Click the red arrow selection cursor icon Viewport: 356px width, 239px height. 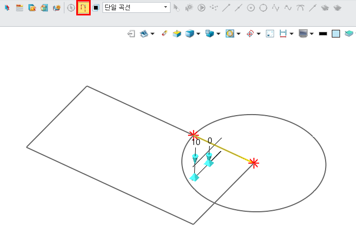(x=7, y=8)
